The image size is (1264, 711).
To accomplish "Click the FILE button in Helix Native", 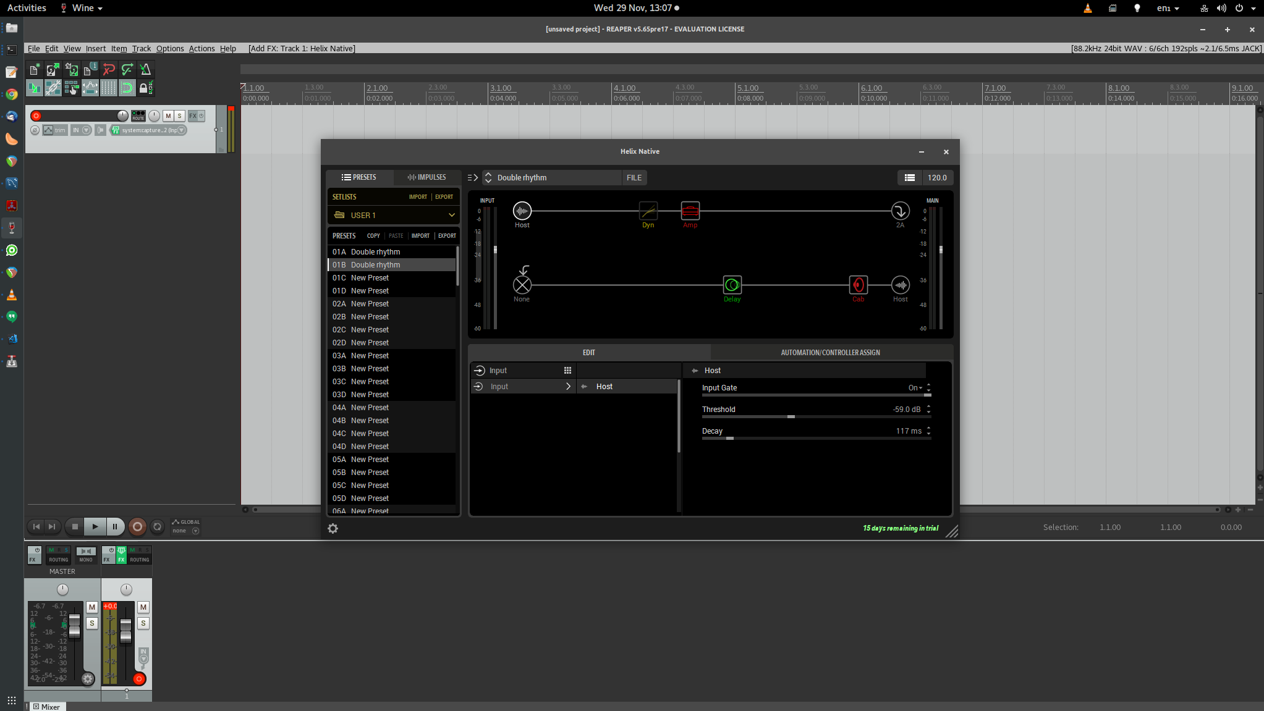I will coord(634,178).
